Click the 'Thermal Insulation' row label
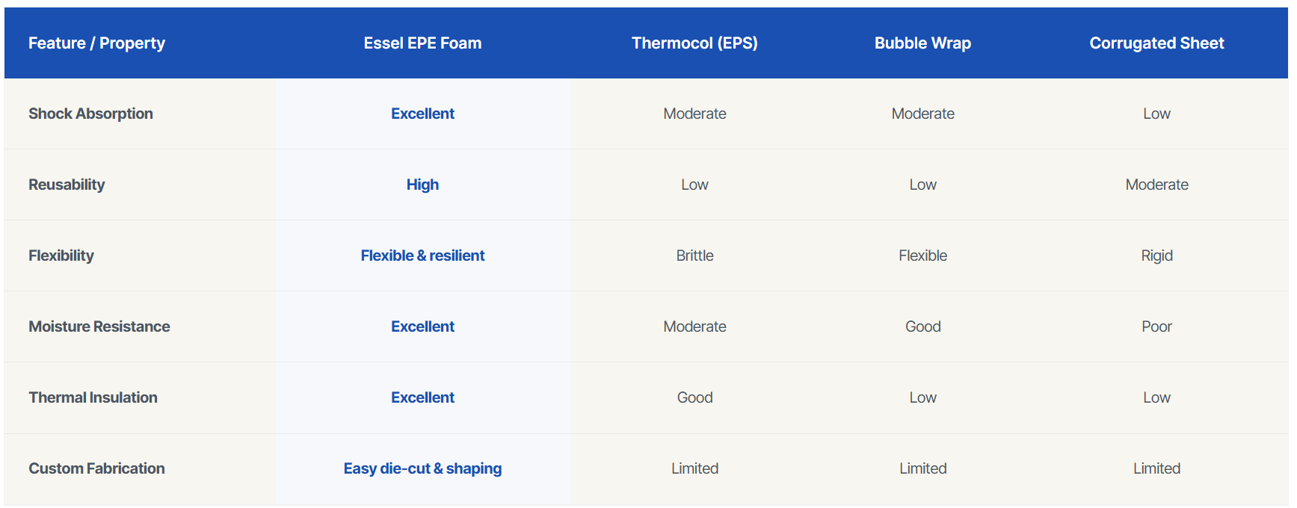This screenshot has height=508, width=1297. (x=93, y=397)
